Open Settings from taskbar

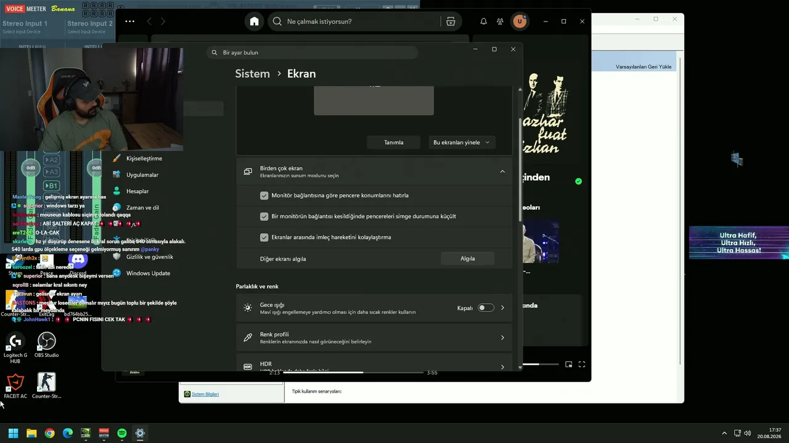tap(140, 433)
